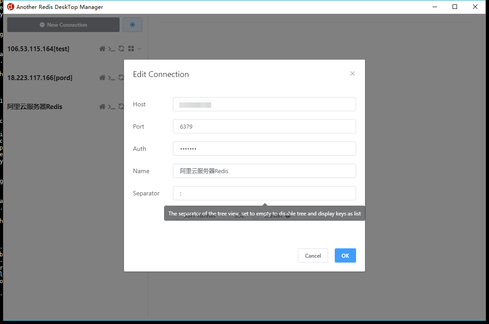489x324 pixels.
Task: Select the 18.223.117.166[pord] connection name
Action: click(40, 78)
